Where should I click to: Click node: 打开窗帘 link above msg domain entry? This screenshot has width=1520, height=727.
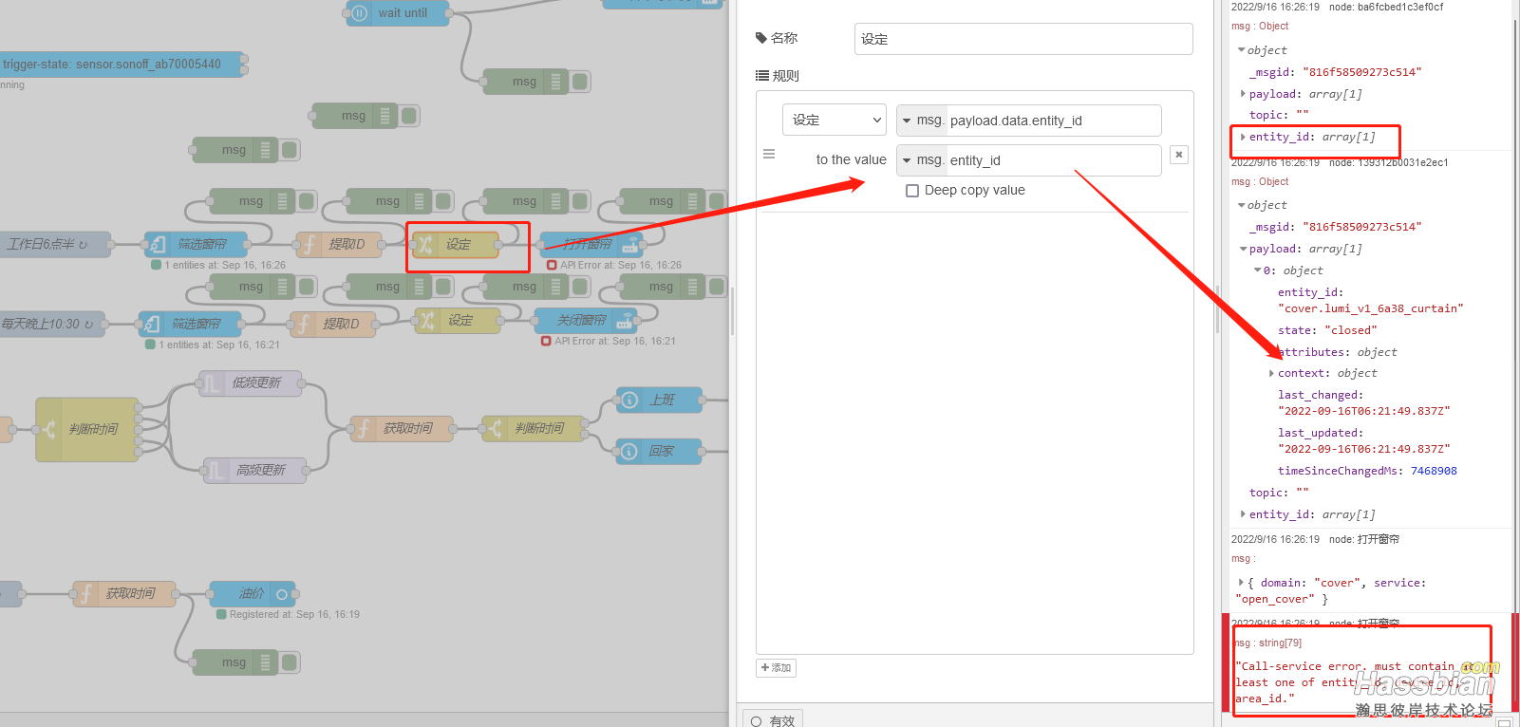pos(1364,539)
